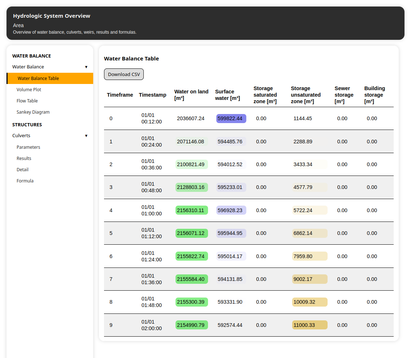The width and height of the screenshot is (411, 358).
Task: Open Culverts Detail page
Action: (x=22, y=170)
